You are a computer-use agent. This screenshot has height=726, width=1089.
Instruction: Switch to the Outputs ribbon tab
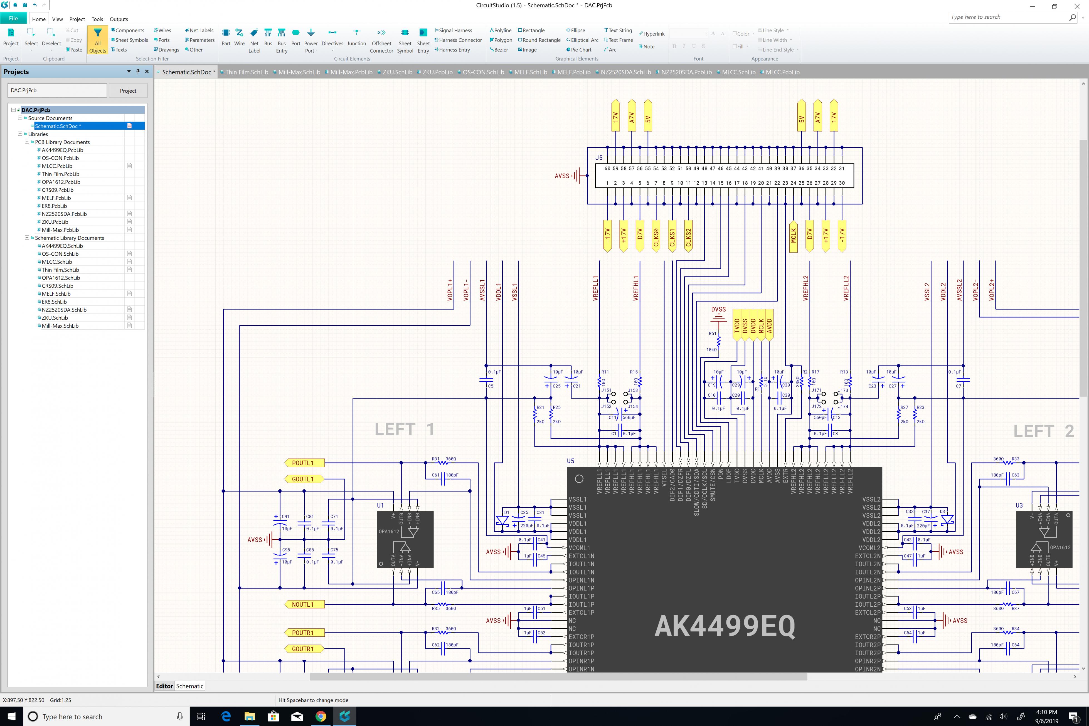pyautogui.click(x=119, y=19)
